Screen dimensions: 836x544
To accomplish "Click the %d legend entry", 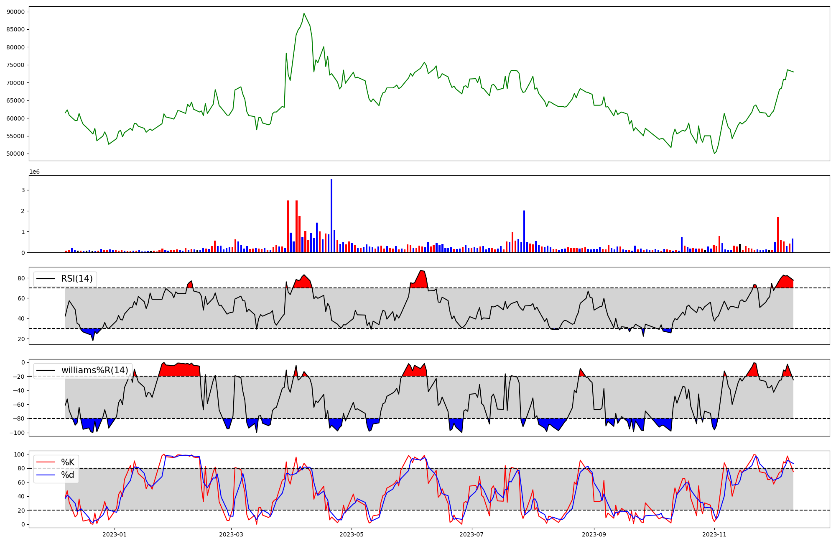I will tap(68, 475).
